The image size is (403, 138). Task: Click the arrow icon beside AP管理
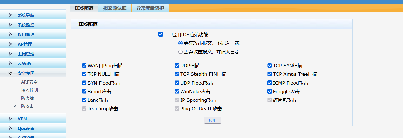(10, 44)
